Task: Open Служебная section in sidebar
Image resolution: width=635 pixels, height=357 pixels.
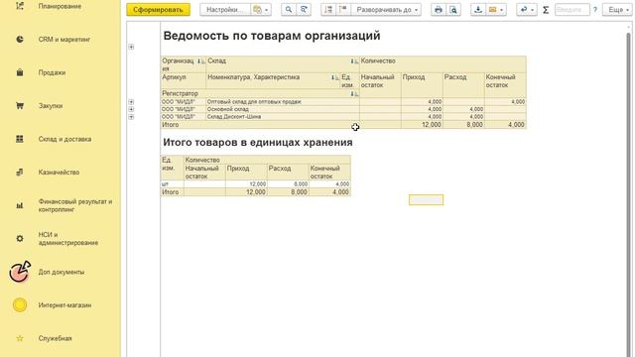Action: pos(55,338)
